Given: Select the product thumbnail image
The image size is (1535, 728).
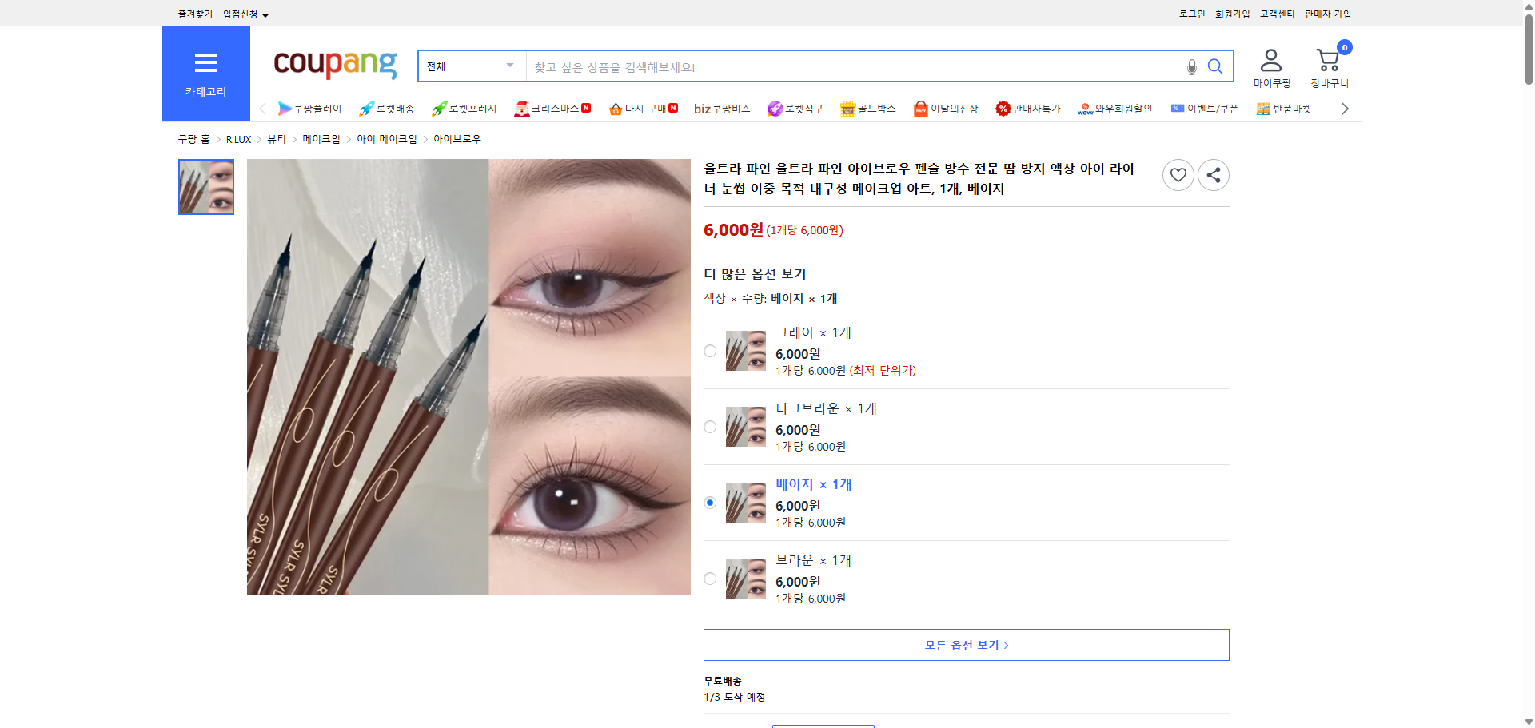Looking at the screenshot, I should point(205,187).
